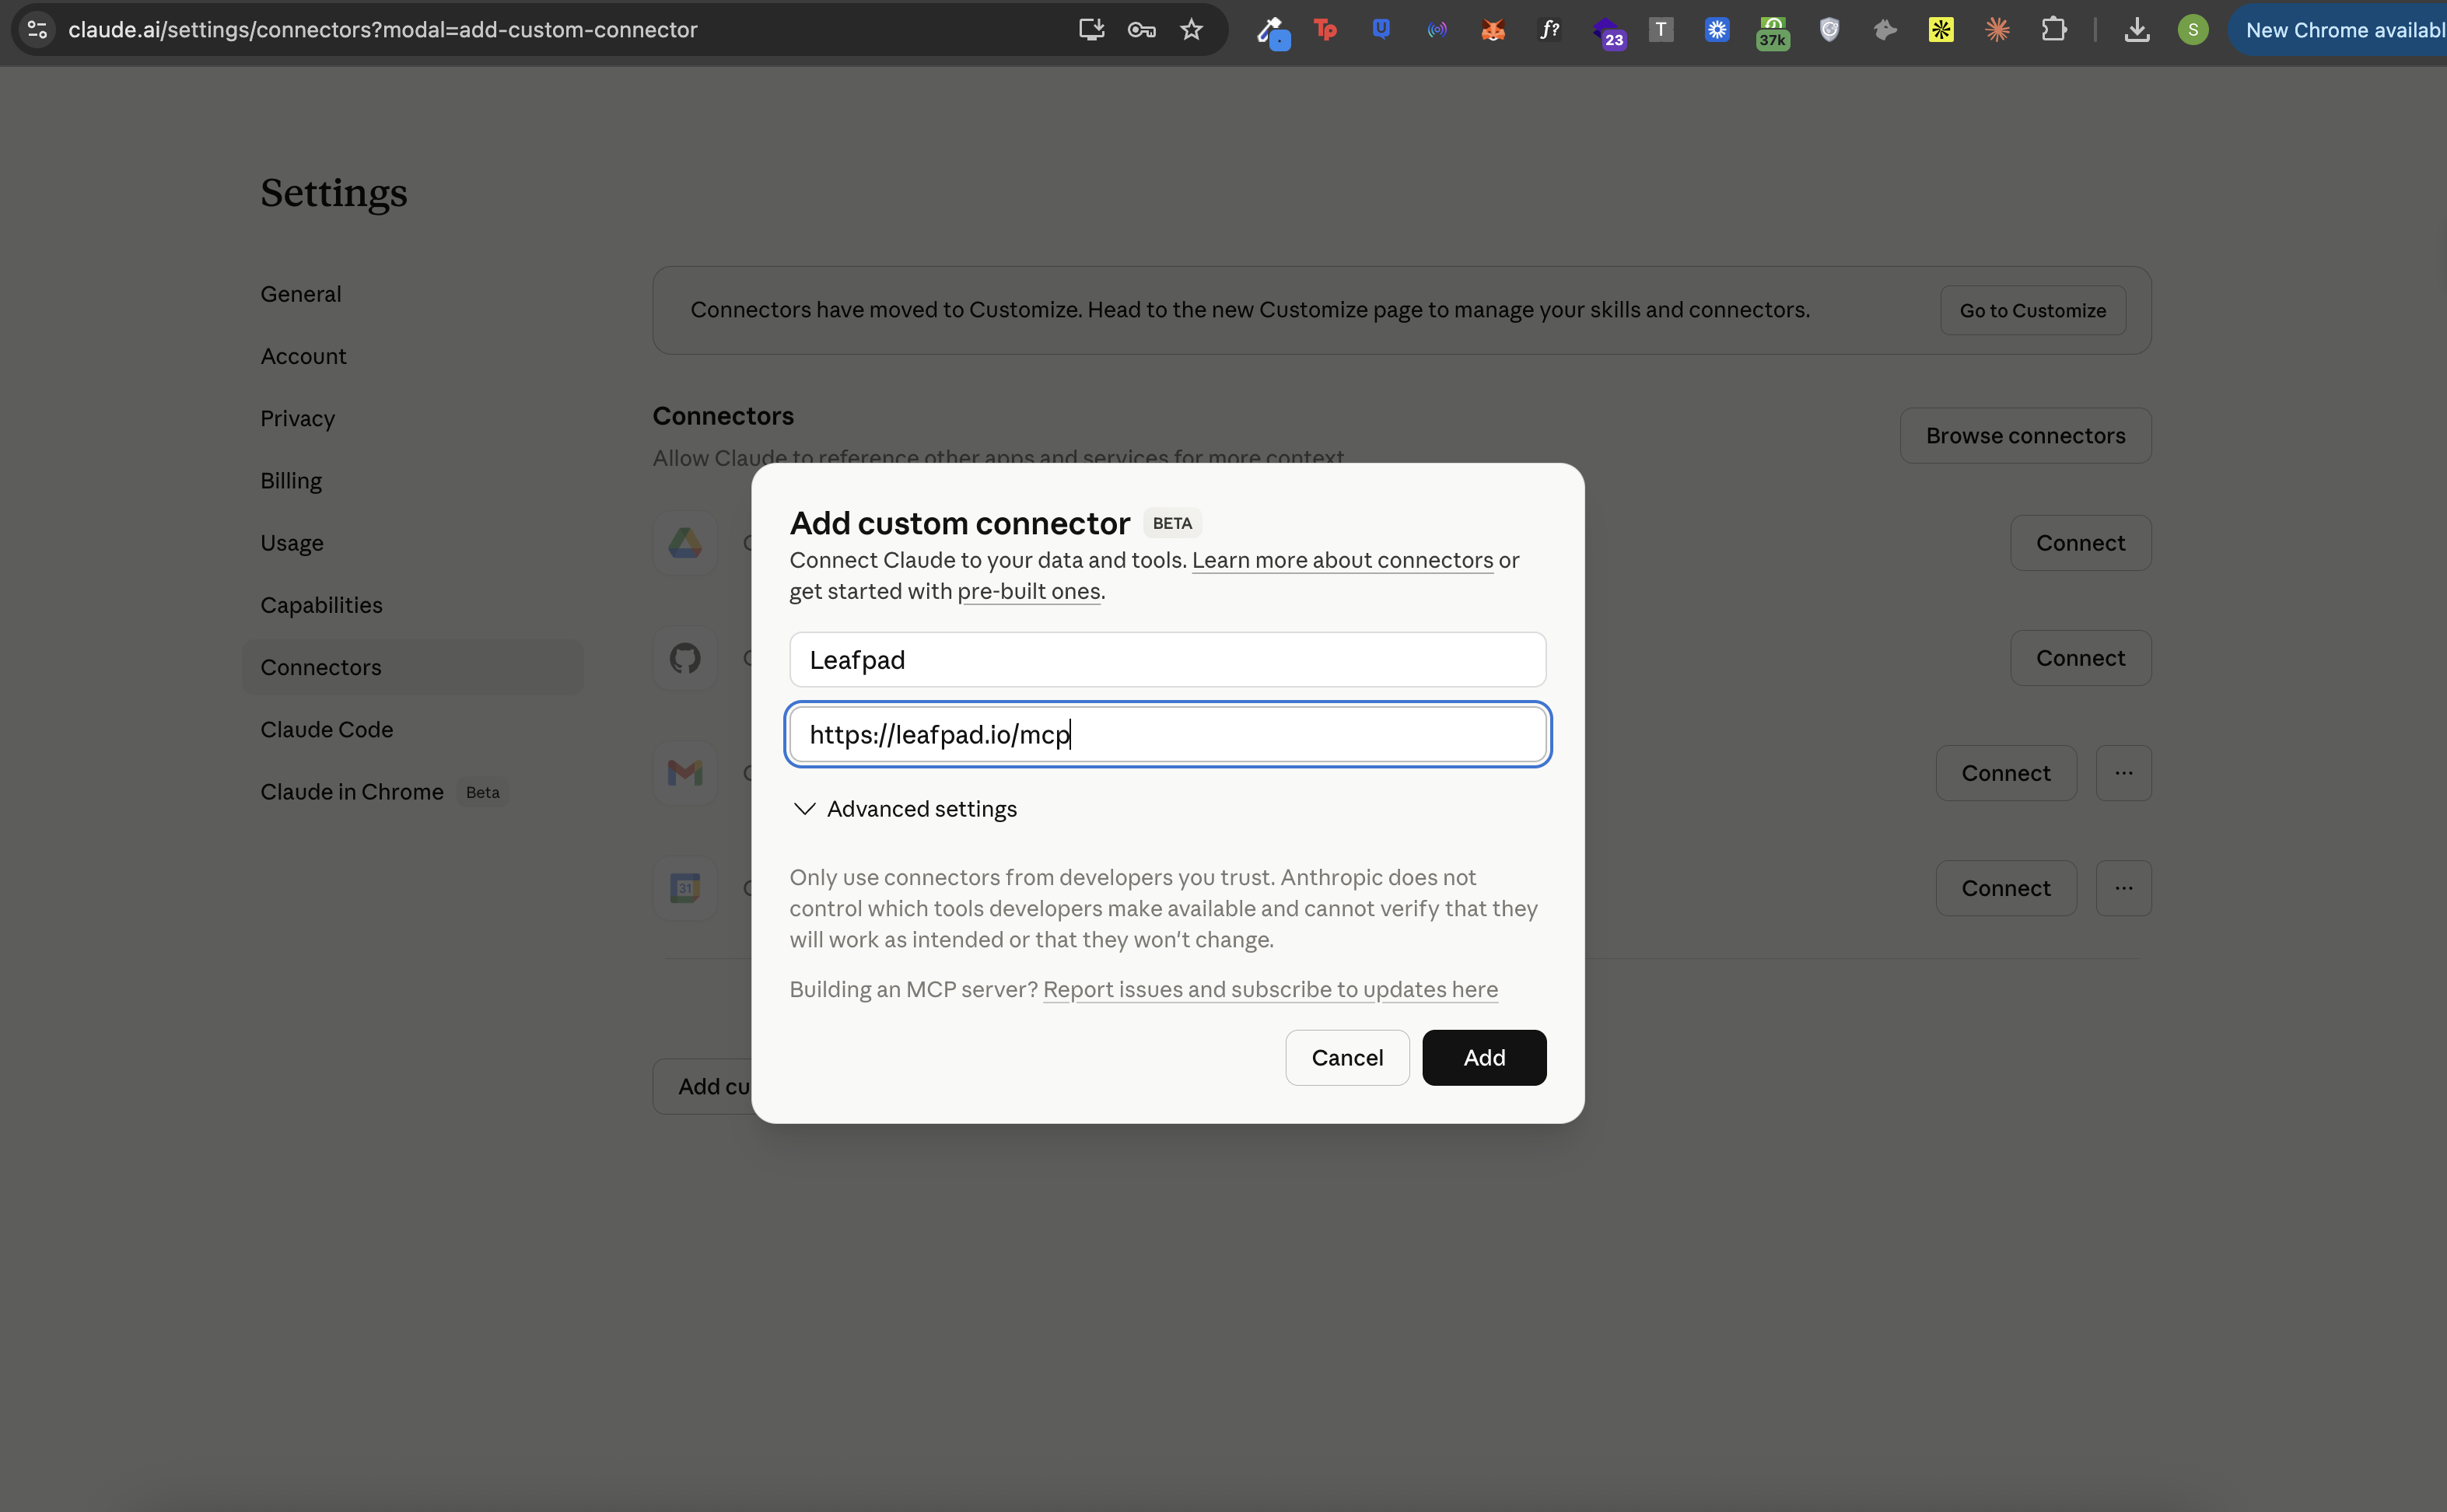Connect the Gmail connector
Viewport: 2447px width, 1512px height.
point(2005,773)
